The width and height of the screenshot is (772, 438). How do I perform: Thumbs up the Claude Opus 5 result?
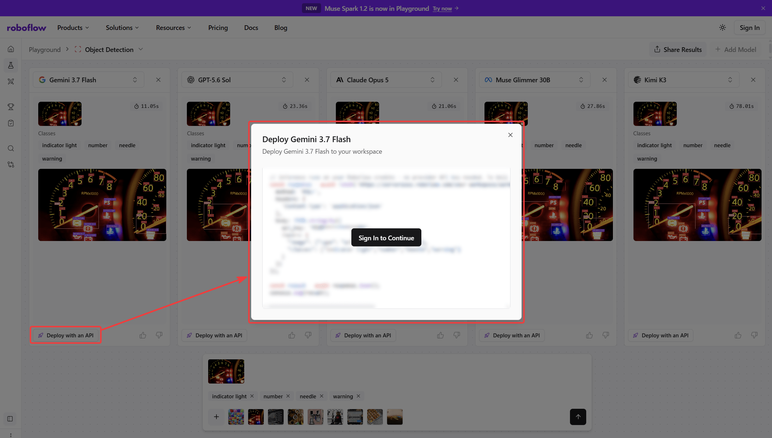440,335
